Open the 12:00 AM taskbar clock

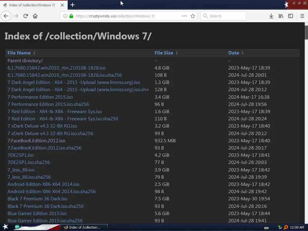[x=297, y=227]
